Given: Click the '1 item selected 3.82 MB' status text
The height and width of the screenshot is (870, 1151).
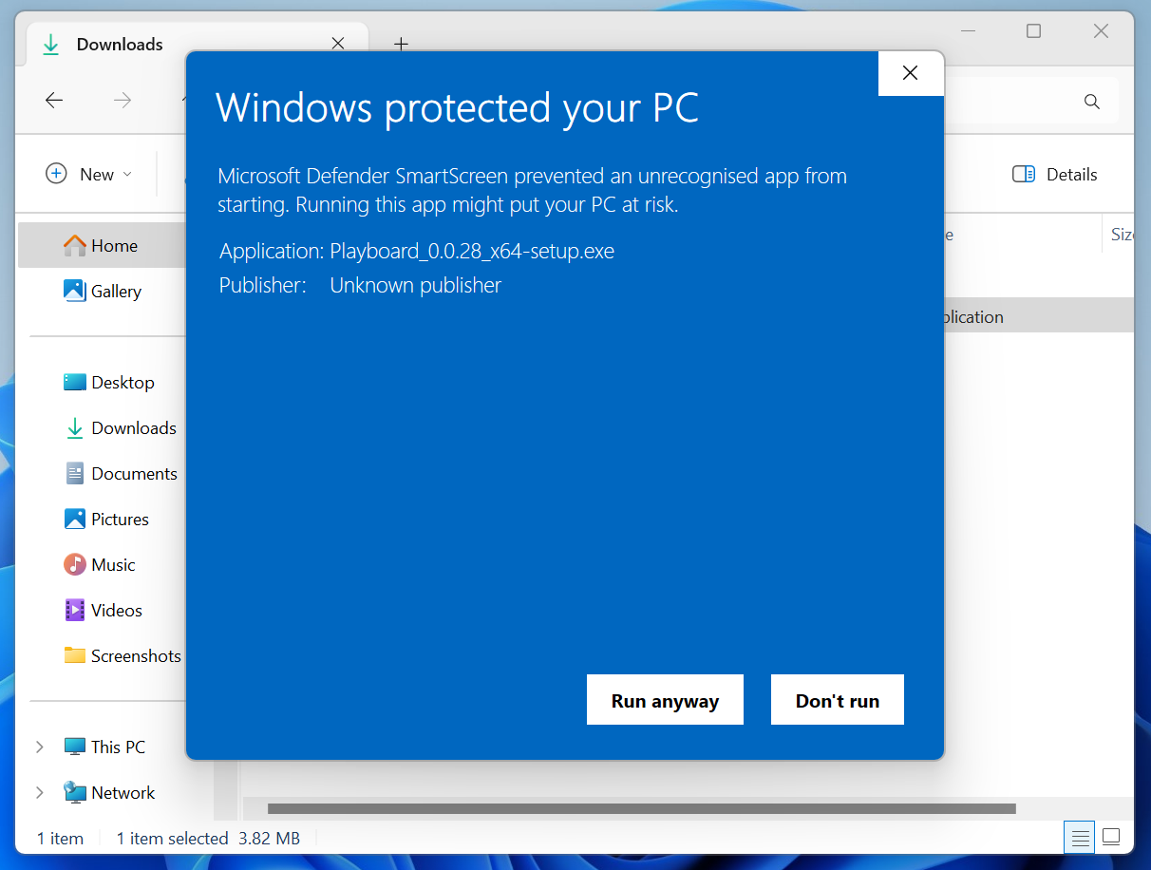Looking at the screenshot, I should tap(208, 839).
